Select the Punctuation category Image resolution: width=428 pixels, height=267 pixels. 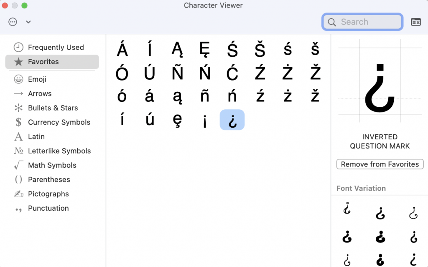tap(48, 208)
